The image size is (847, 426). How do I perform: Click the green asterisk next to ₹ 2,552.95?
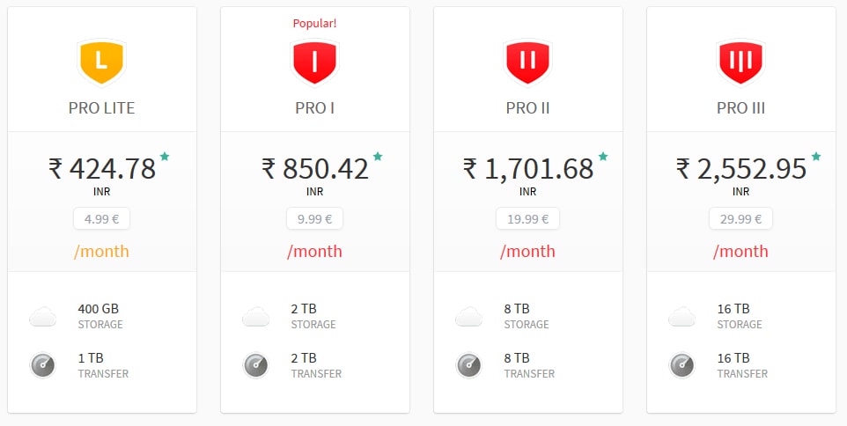tap(816, 157)
